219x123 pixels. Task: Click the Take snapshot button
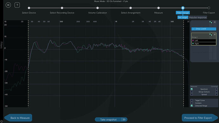(108, 120)
